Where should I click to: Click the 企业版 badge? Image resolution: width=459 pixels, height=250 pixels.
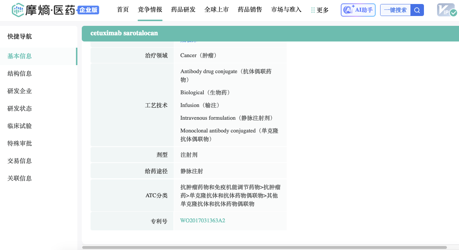point(88,10)
